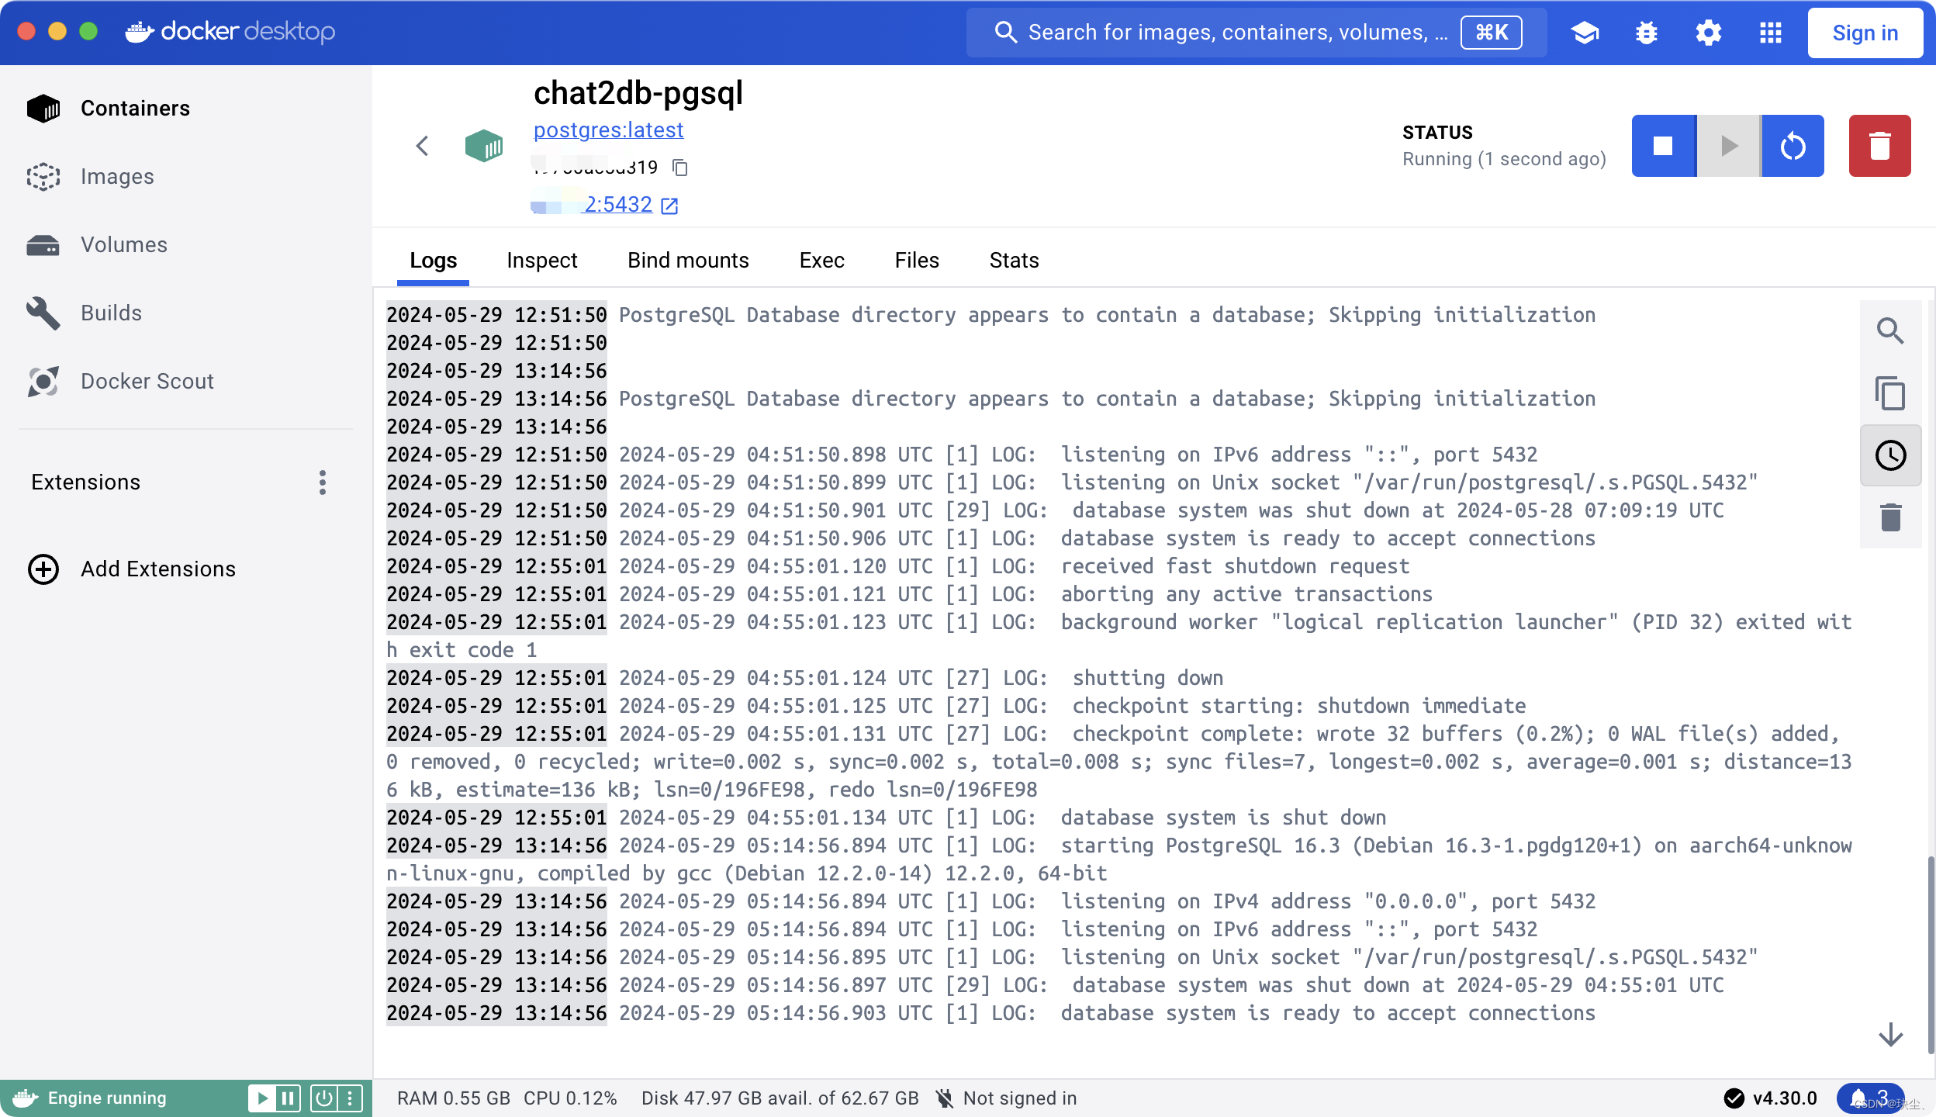The image size is (1936, 1117).
Task: Open the Builds section
Action: coord(111,313)
